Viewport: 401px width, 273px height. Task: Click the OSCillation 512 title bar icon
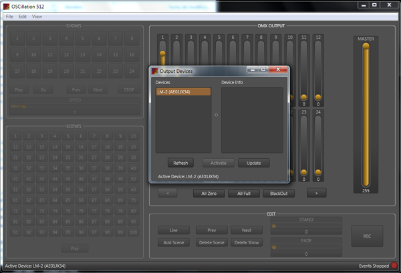point(5,5)
